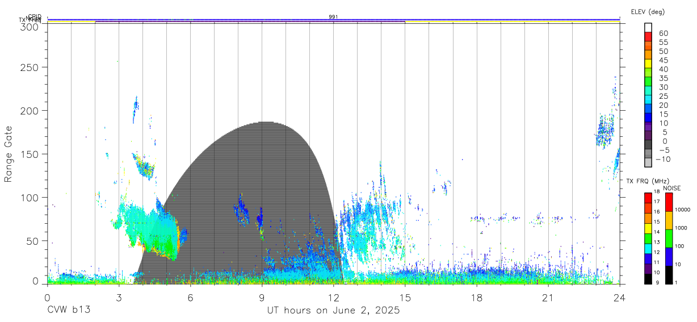Click the green segment of the NOISE color bar
This screenshot has height=322, width=697.
[669, 238]
